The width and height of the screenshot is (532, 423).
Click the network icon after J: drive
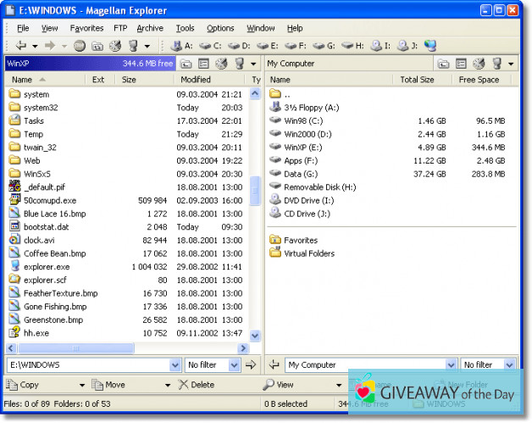[430, 46]
